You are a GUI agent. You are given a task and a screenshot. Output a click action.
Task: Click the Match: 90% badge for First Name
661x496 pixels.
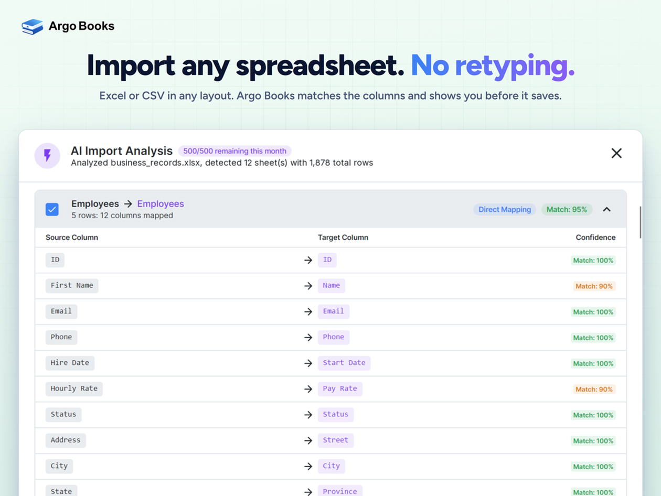(594, 286)
